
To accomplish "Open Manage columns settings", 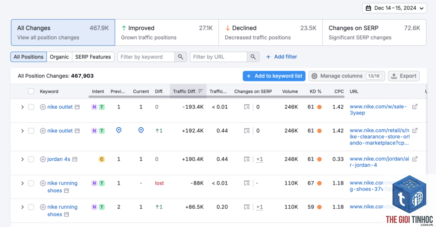I will point(347,76).
